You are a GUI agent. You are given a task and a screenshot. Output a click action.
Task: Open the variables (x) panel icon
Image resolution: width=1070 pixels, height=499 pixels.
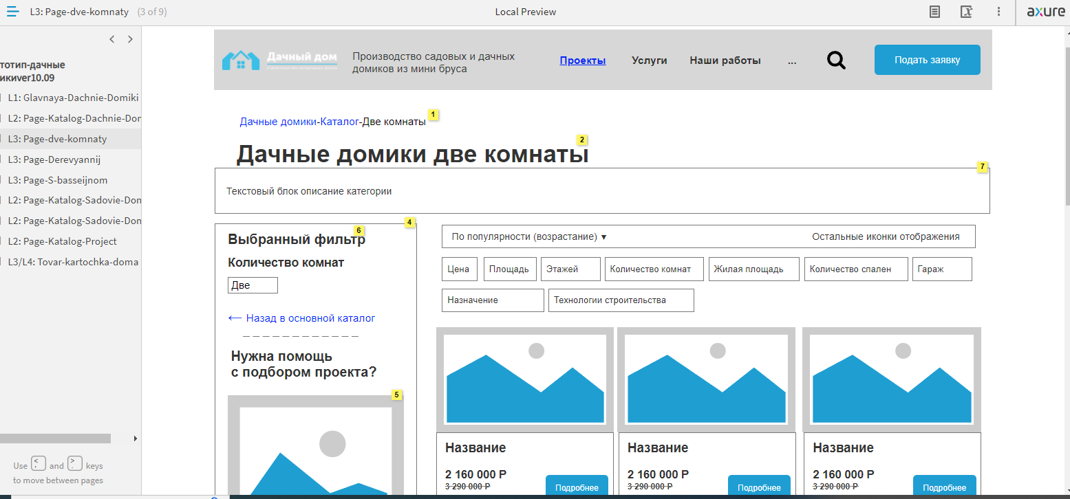pos(967,12)
